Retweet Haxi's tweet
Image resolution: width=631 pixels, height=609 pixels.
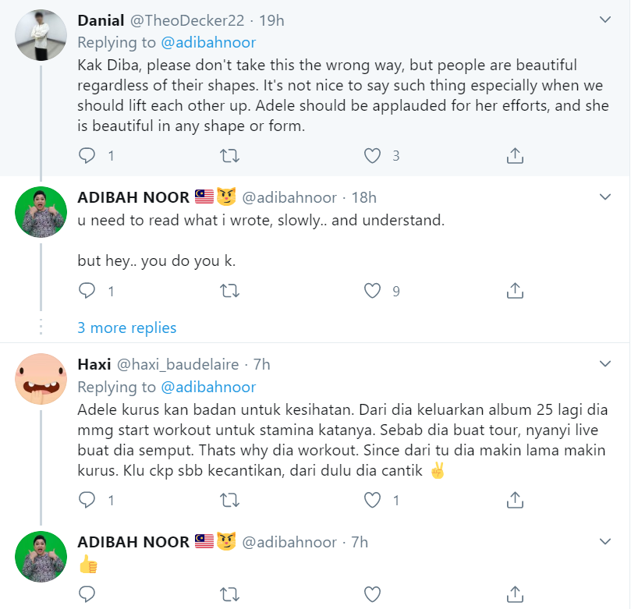click(x=230, y=500)
